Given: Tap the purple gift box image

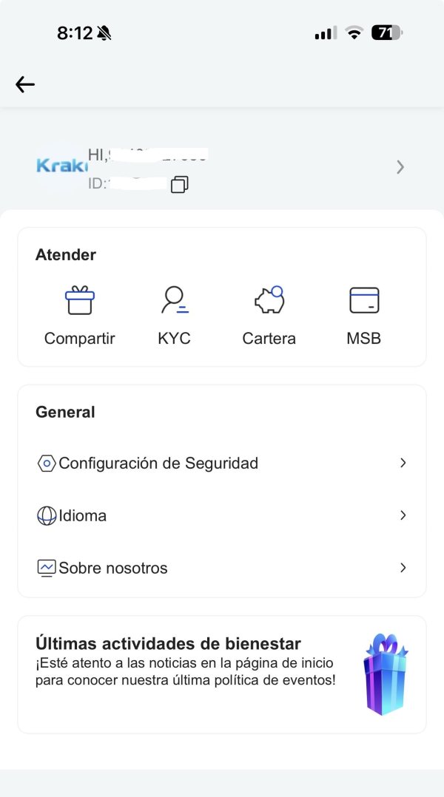Looking at the screenshot, I should pyautogui.click(x=386, y=674).
